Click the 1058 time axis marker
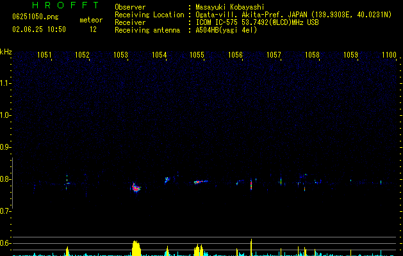 coord(312,54)
